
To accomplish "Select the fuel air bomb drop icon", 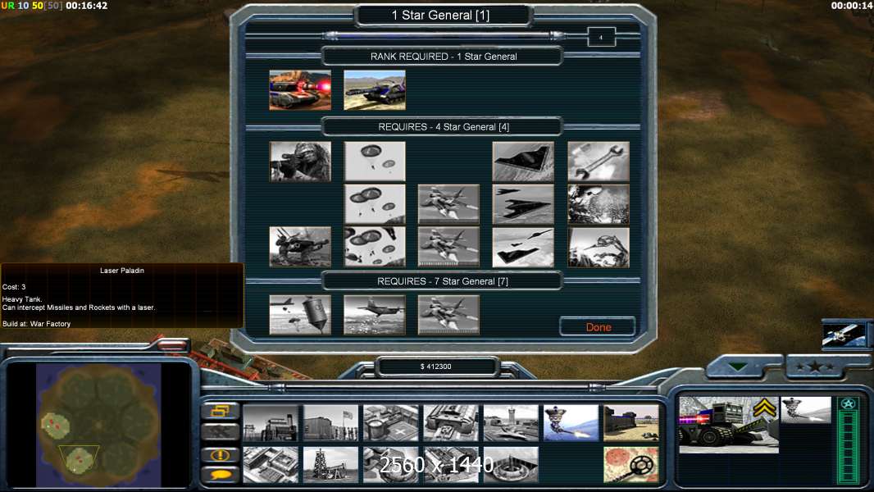I will 300,315.
